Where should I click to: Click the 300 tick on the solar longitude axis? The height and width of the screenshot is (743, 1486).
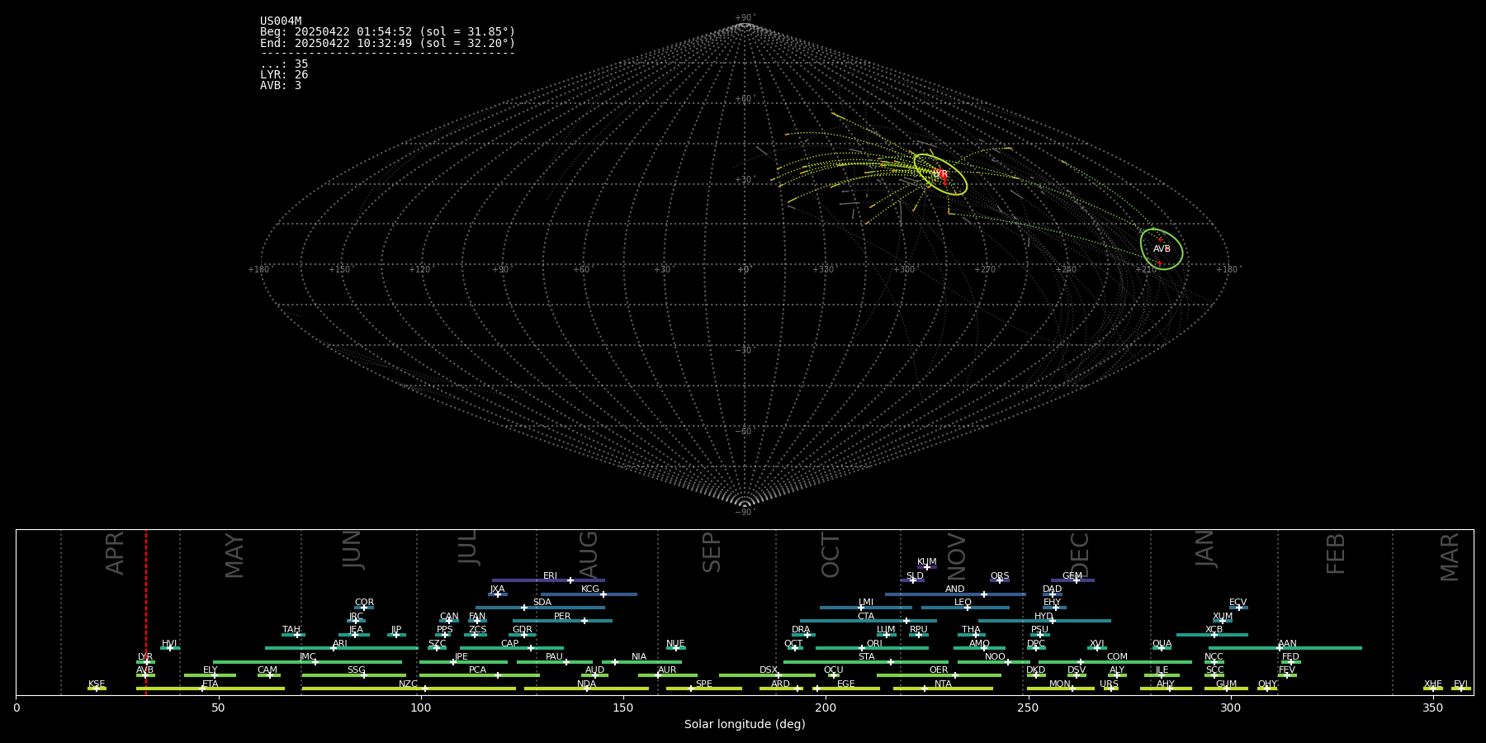click(x=1230, y=708)
